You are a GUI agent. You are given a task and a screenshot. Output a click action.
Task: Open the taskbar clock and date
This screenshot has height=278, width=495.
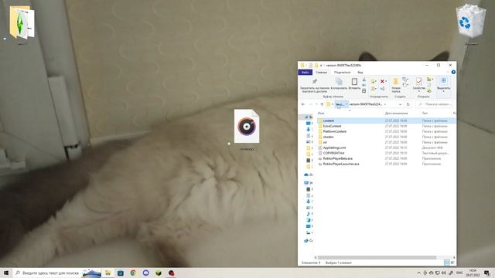point(473,273)
